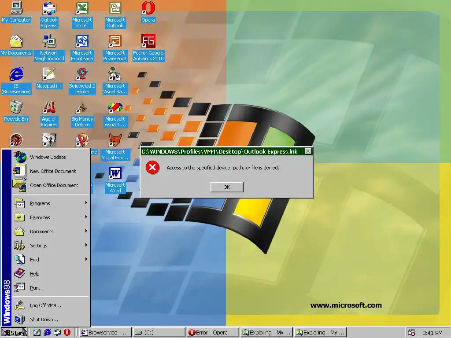This screenshot has height=338, width=451.
Task: Select the Microsoft PowerPoint desktop shortcut
Action: 115,48
